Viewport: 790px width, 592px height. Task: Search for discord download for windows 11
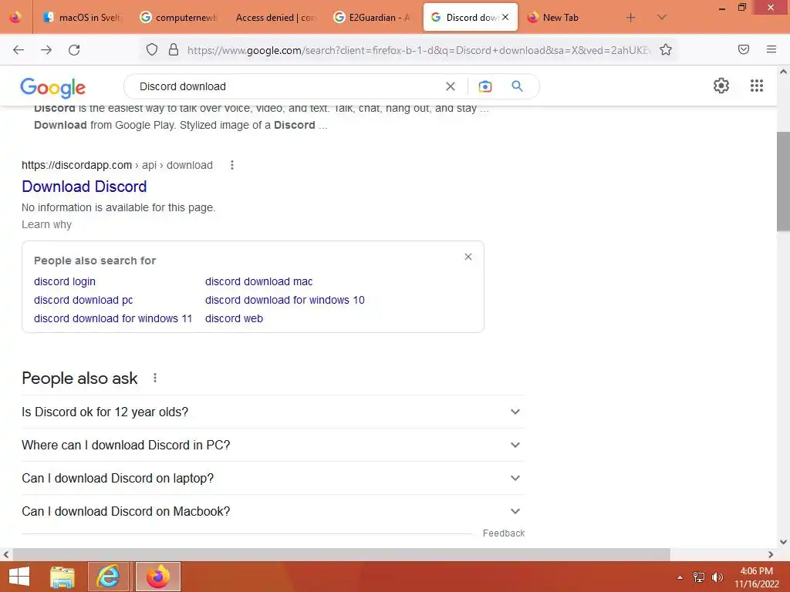[113, 318]
